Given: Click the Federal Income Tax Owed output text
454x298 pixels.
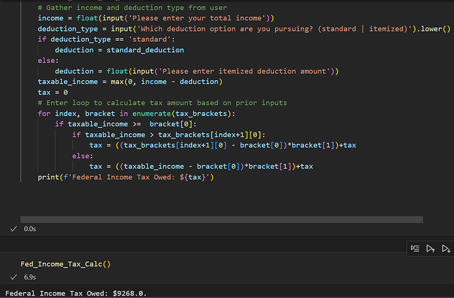Looking at the screenshot, I should click(76, 293).
